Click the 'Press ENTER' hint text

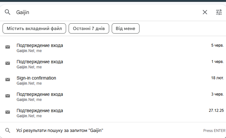pos(214,131)
